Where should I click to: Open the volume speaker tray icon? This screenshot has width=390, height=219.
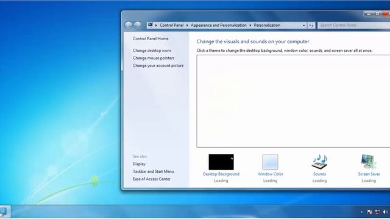click(x=386, y=212)
